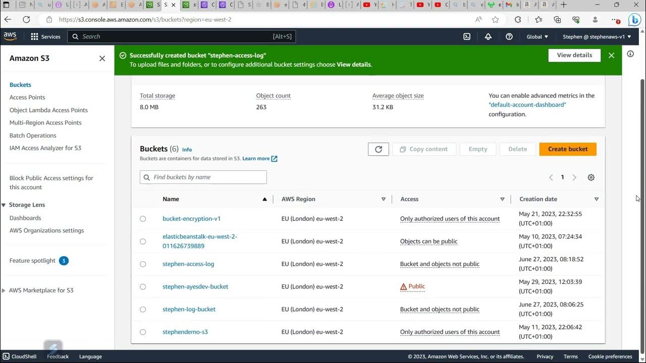Viewport: 646px width, 363px height.
Task: Click the browser back arrow
Action: [x=8, y=20]
